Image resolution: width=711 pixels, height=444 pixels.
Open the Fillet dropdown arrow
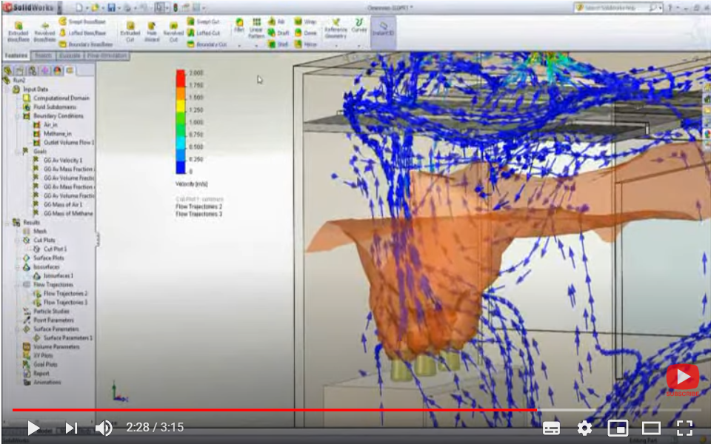[x=239, y=45]
